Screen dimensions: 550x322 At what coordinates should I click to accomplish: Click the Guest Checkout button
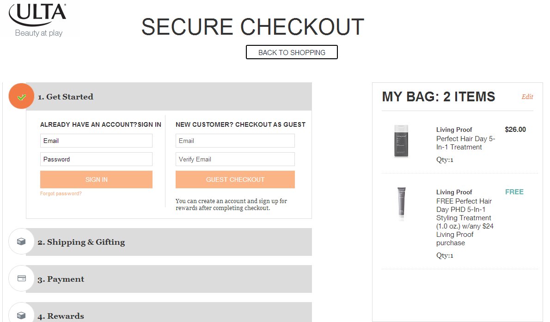point(235,180)
